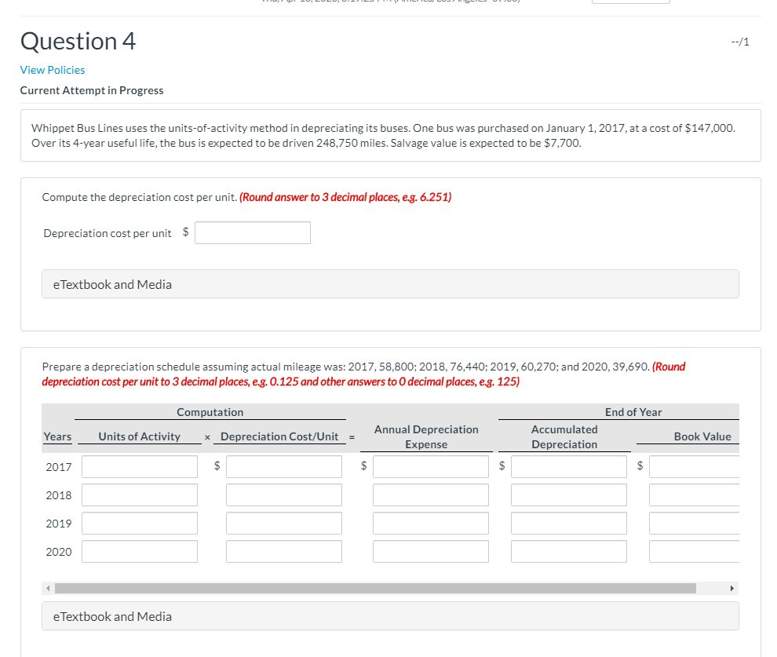The width and height of the screenshot is (777, 657).
Task: Select the 2017 Accumulated Depreciation field
Action: pyautogui.click(x=568, y=466)
